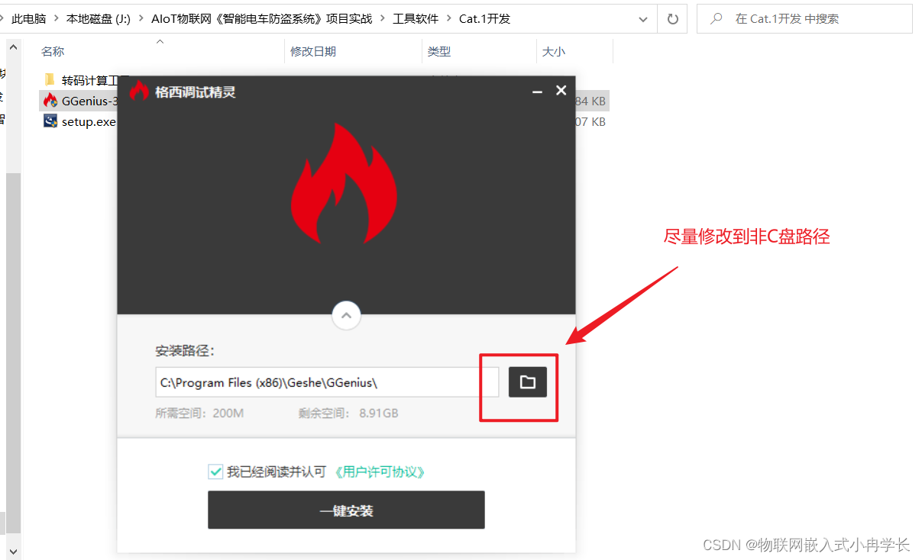Open the installation folder browse icon
This screenshot has width=922, height=560.
pyautogui.click(x=528, y=382)
